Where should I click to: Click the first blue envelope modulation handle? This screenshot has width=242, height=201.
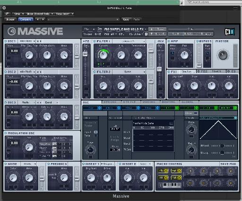tap(99, 108)
